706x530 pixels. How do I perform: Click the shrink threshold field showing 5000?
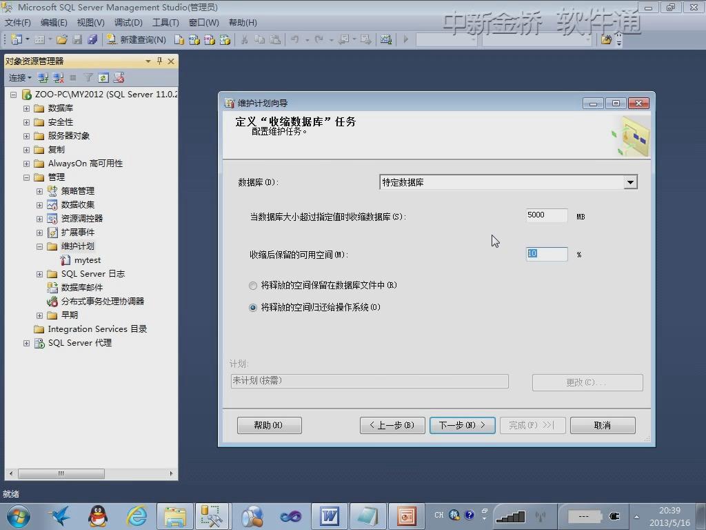(546, 215)
